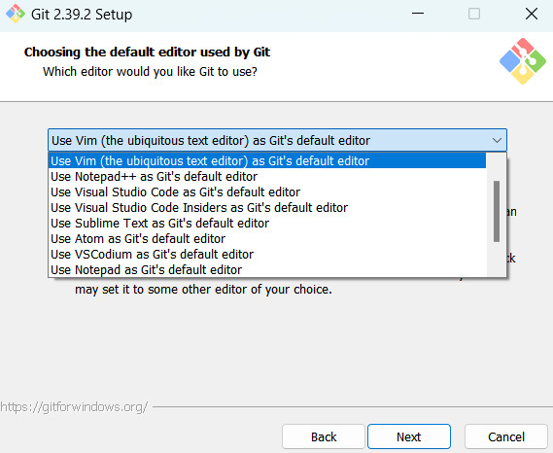The image size is (553, 453).
Task: Select Atom as Git's default editor
Action: point(267,238)
